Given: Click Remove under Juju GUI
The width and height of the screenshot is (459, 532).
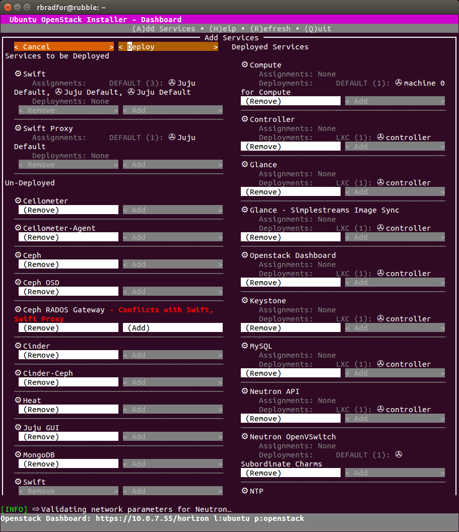Looking at the screenshot, I should (x=69, y=437).
